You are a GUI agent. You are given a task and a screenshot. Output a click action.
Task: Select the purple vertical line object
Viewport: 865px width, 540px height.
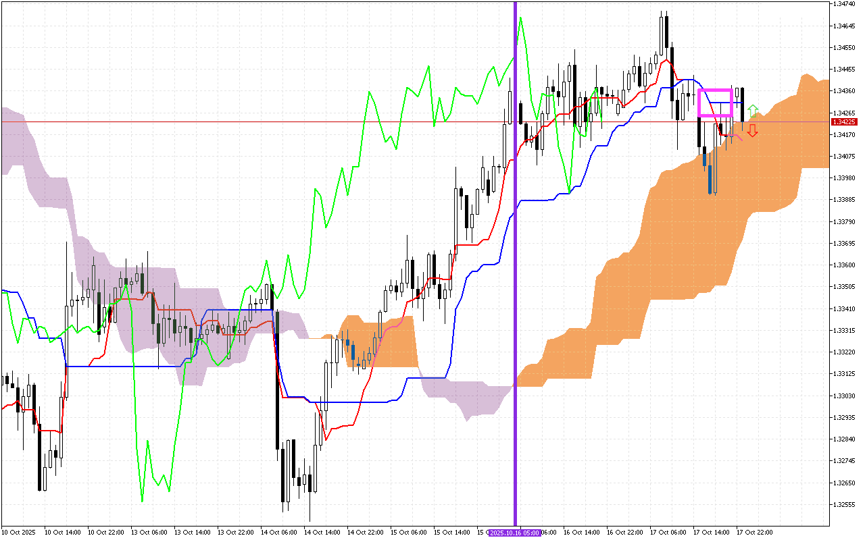point(515,270)
